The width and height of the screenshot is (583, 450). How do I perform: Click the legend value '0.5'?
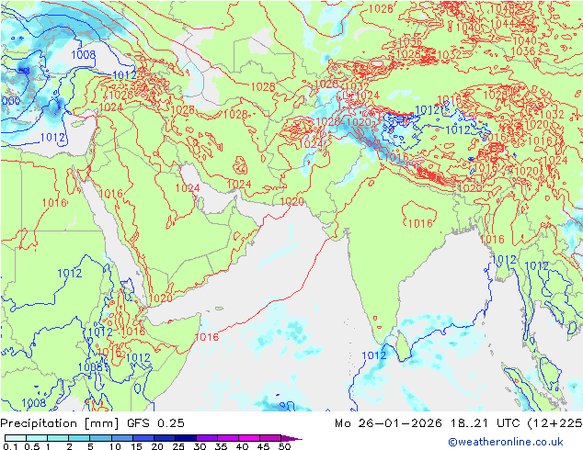32,446
